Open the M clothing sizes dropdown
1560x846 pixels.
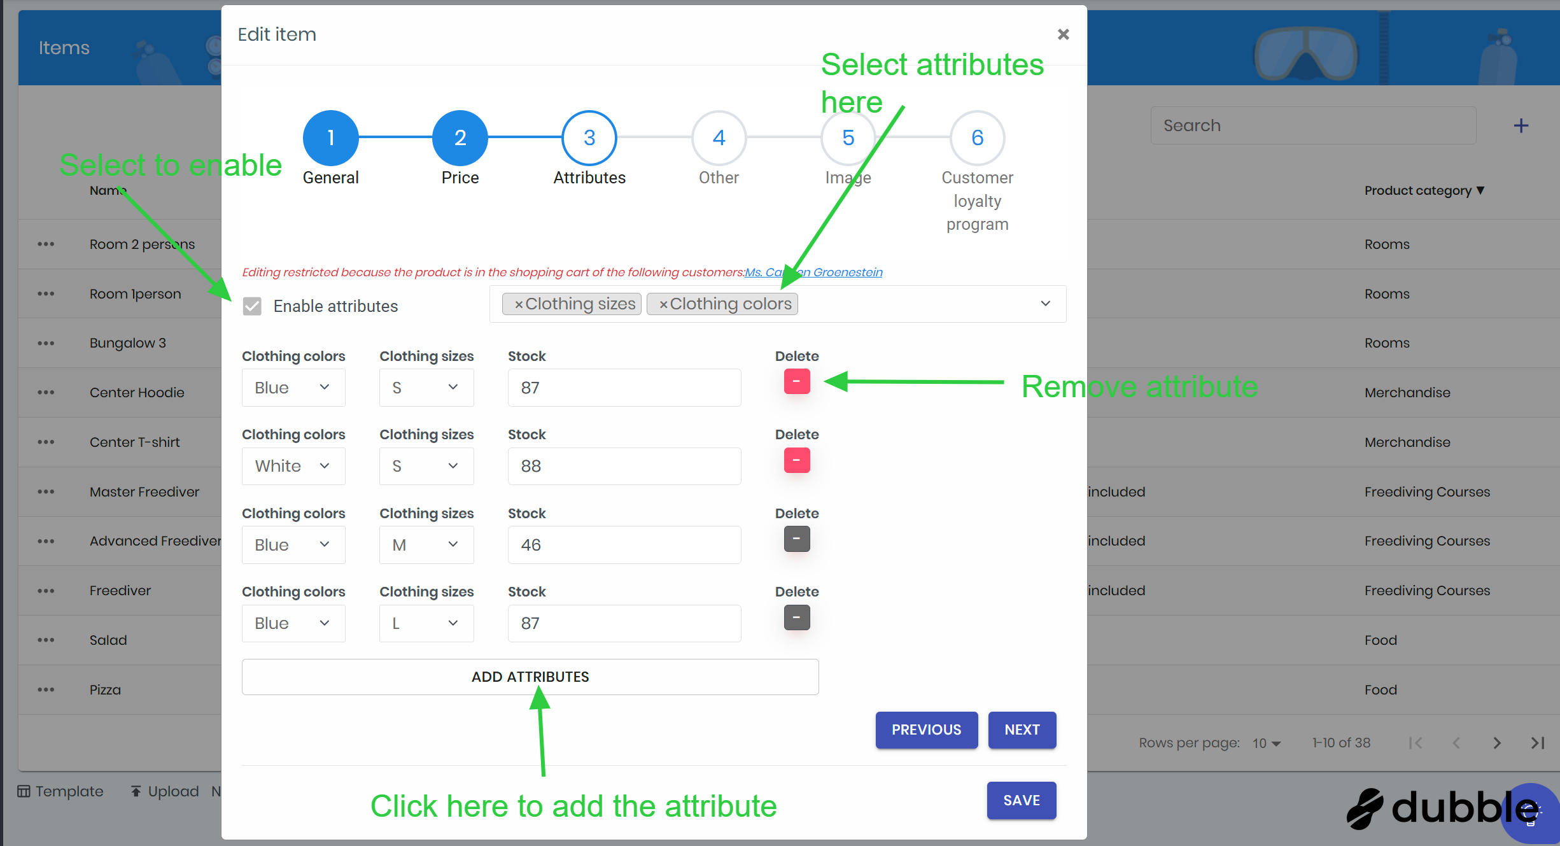[x=426, y=545]
